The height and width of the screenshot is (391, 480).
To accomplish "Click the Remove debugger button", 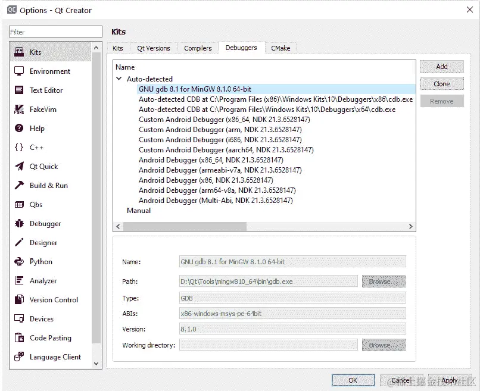I will coord(442,101).
